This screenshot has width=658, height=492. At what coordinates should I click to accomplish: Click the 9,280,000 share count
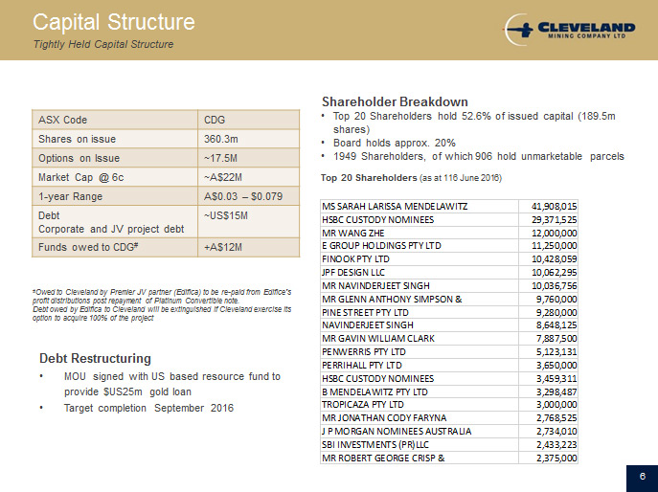[556, 312]
